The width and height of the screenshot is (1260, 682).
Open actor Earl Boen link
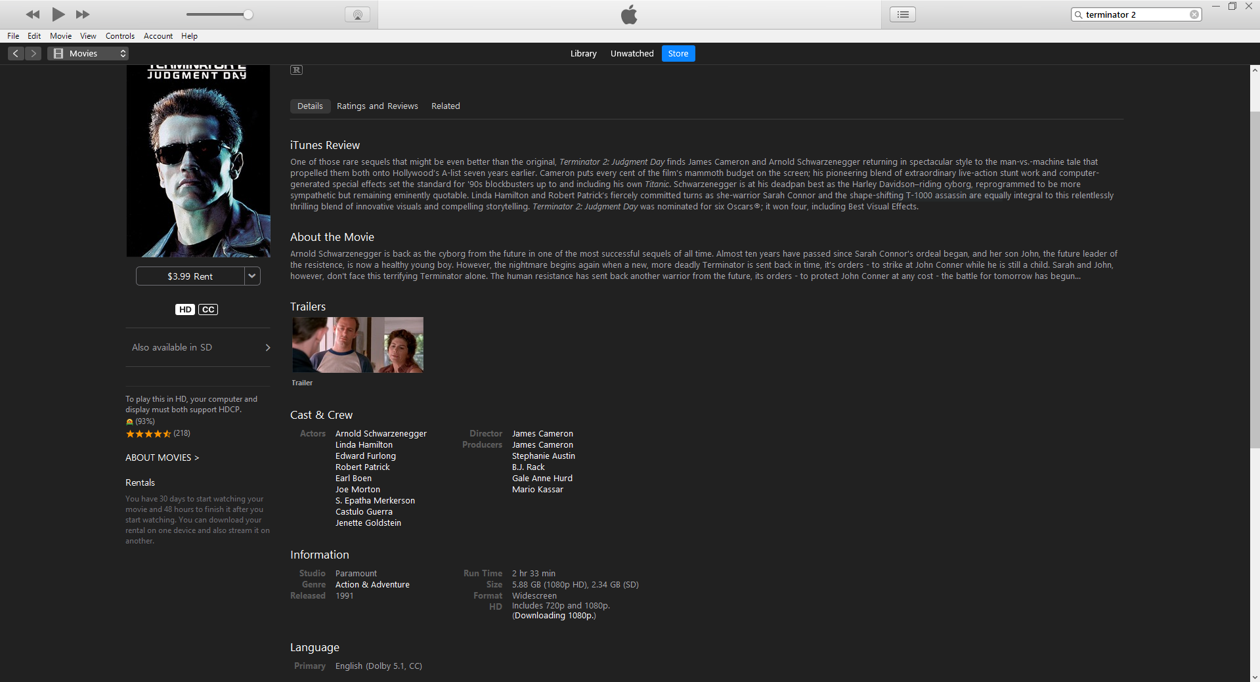click(353, 479)
